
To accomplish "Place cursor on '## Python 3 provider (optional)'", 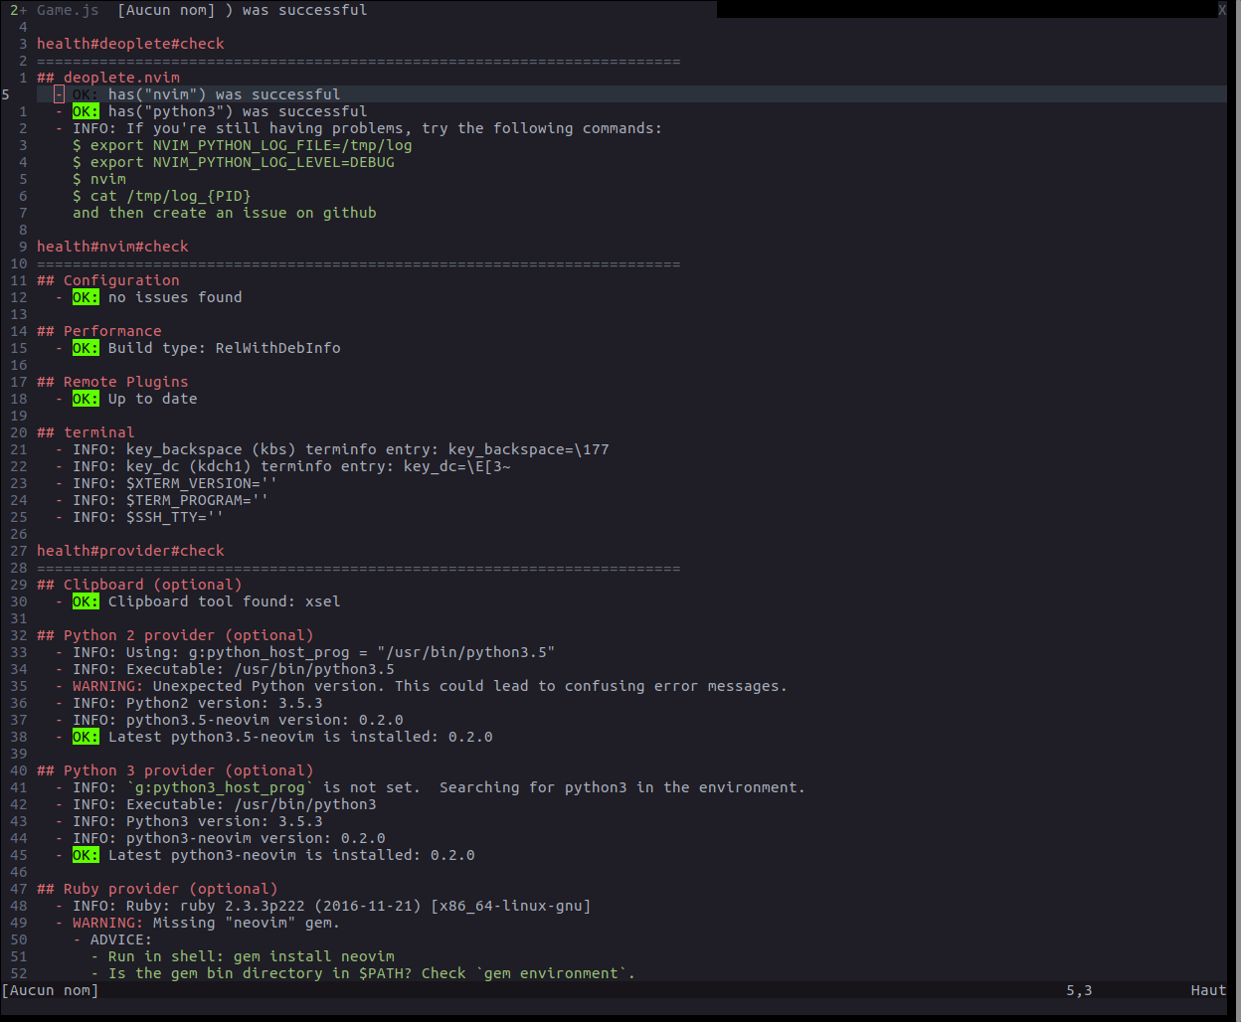I will (175, 770).
